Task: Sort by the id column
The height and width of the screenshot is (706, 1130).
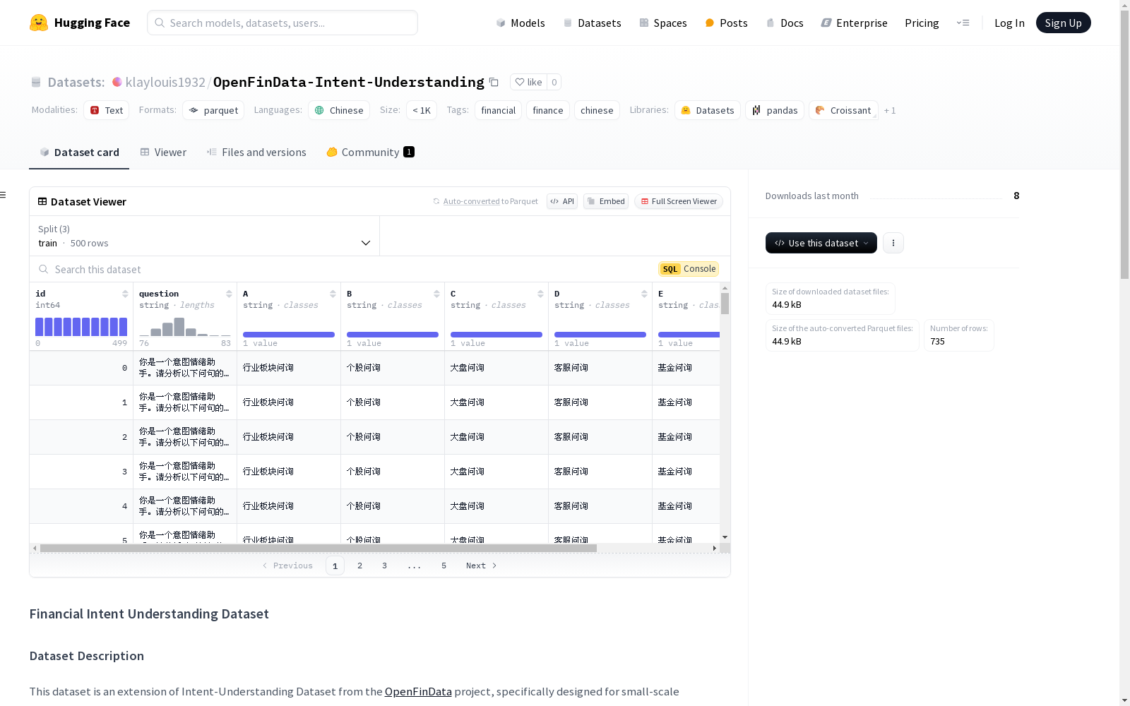Action: [125, 294]
